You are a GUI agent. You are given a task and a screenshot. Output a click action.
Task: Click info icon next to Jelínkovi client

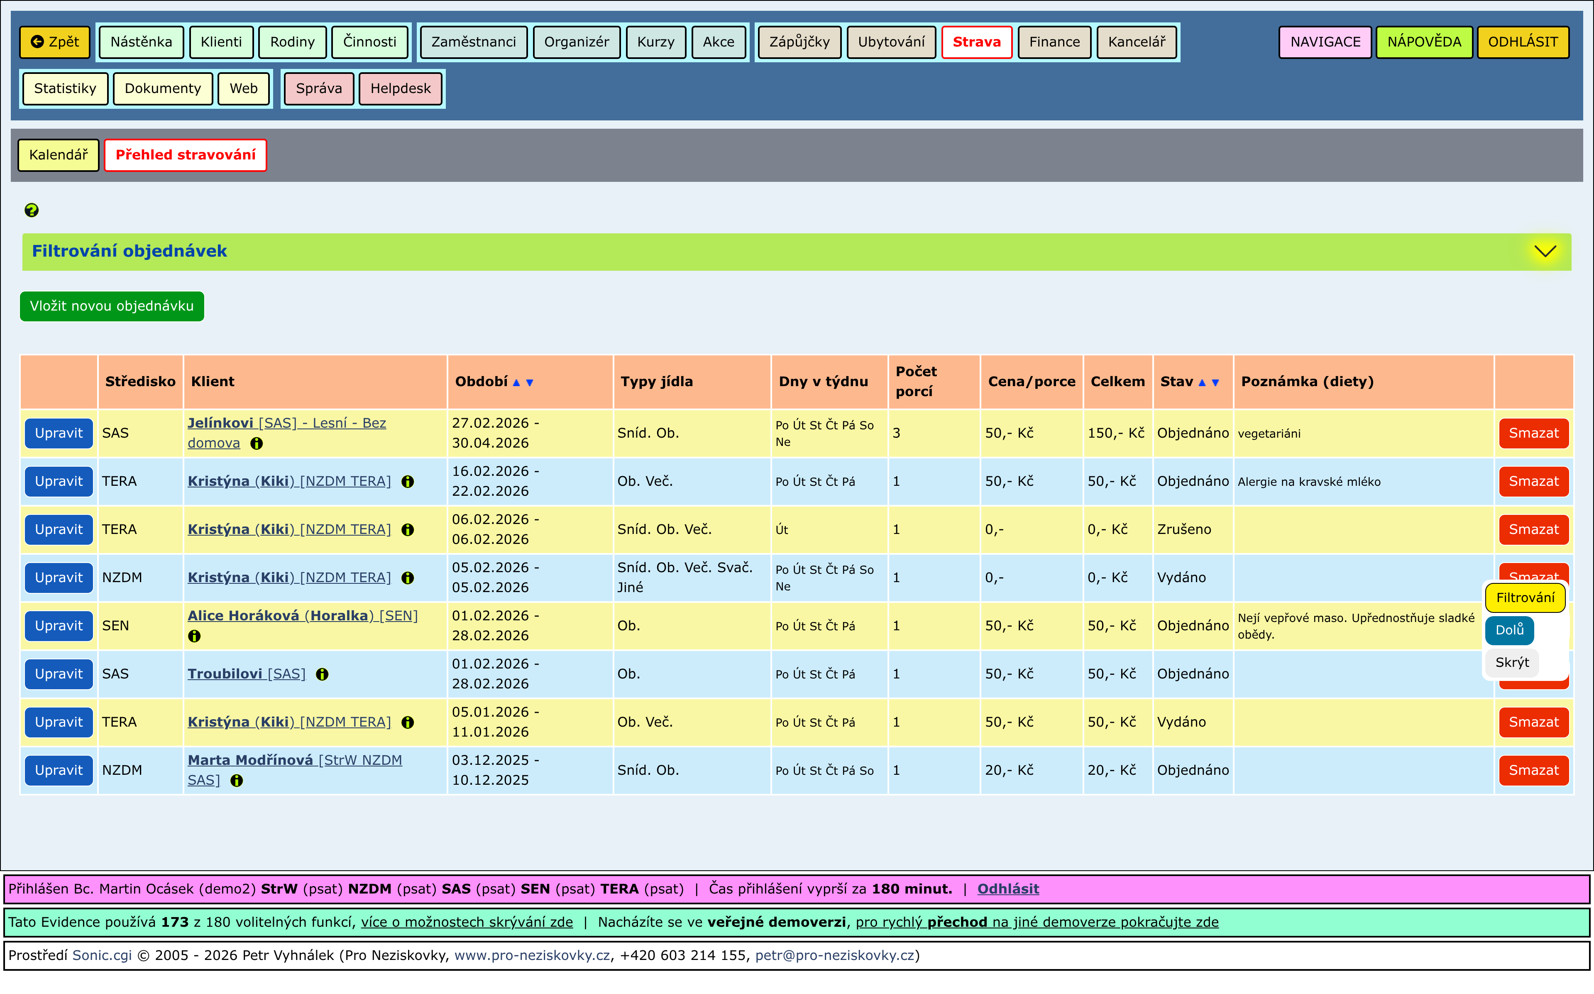(257, 444)
